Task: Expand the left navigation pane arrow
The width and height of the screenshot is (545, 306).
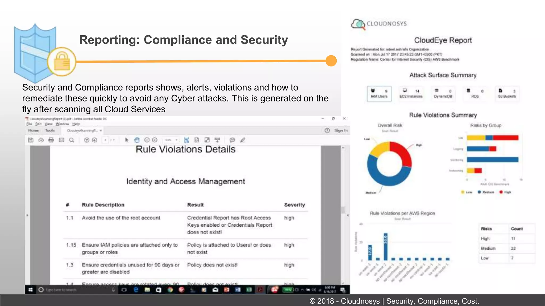Action: pos(27,215)
